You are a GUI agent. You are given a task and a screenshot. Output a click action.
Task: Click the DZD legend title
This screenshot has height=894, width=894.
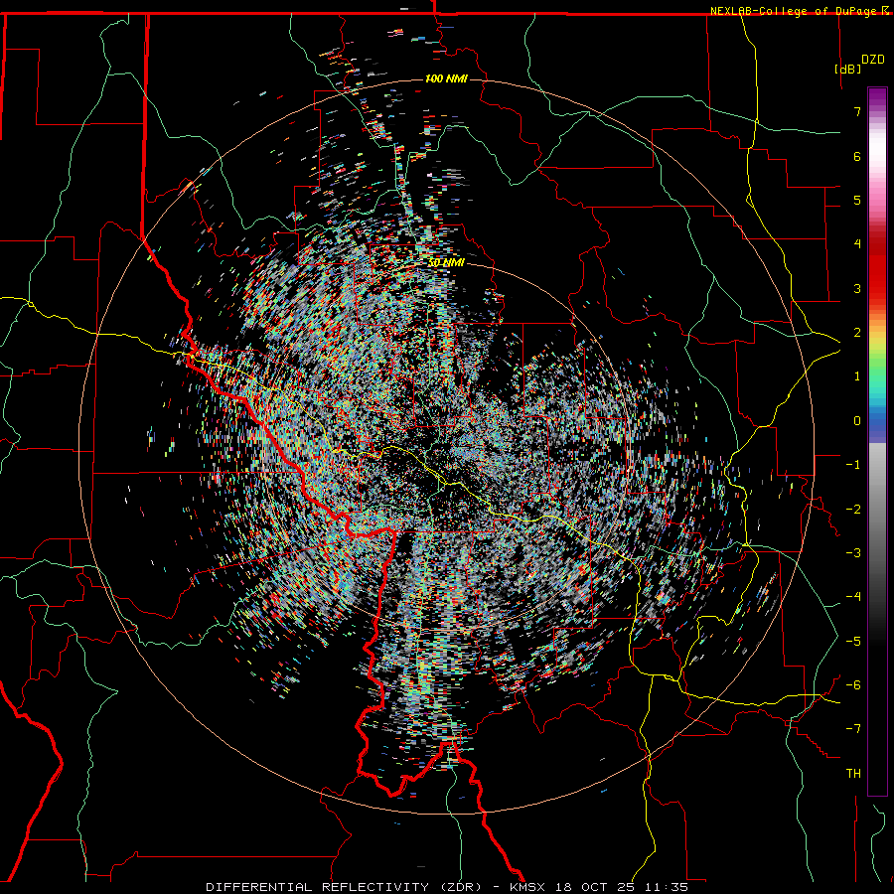click(x=873, y=60)
